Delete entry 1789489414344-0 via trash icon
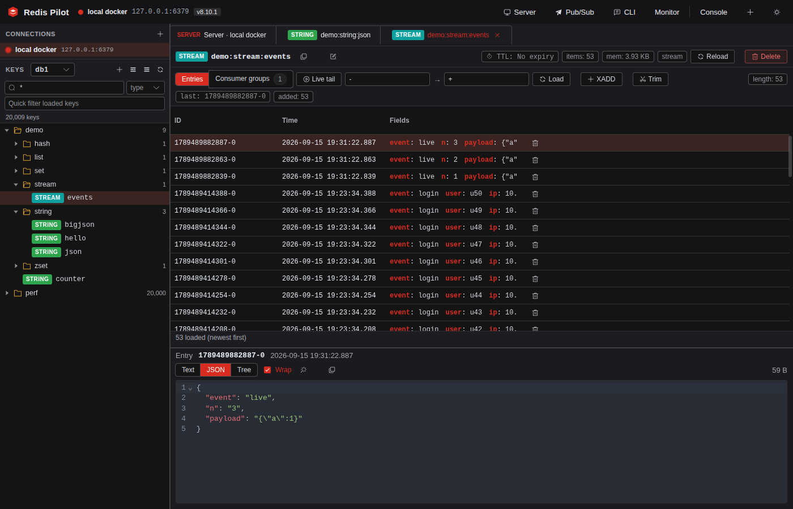 [x=535, y=228]
